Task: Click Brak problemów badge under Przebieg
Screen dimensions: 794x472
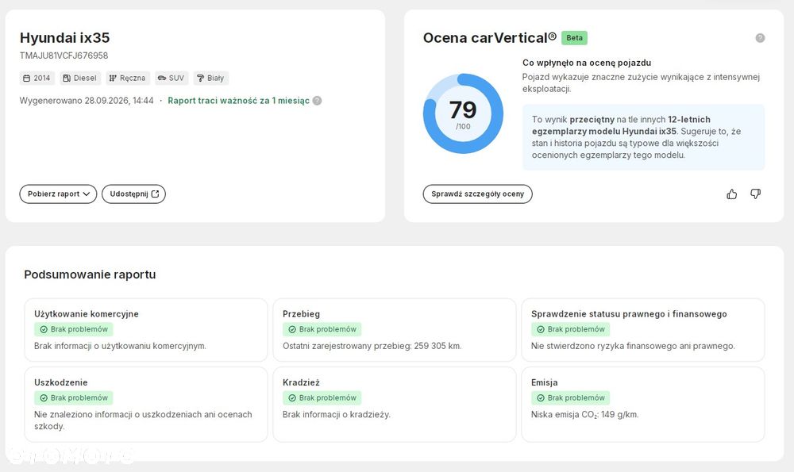Action: click(322, 329)
